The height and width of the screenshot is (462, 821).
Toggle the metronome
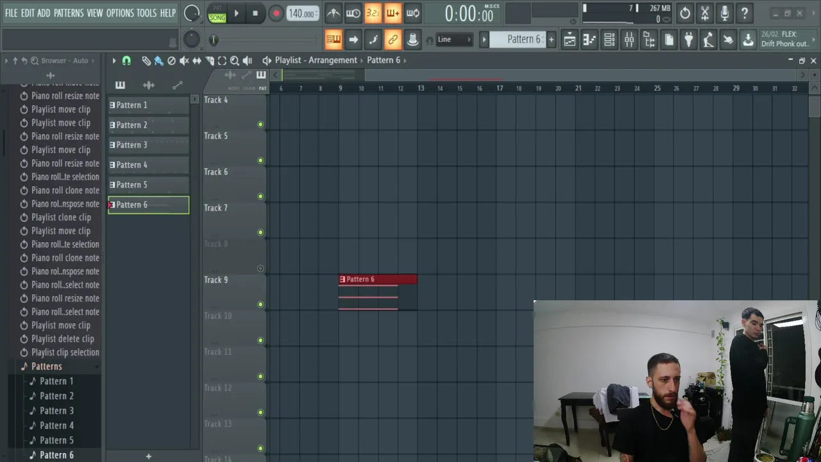pyautogui.click(x=334, y=13)
